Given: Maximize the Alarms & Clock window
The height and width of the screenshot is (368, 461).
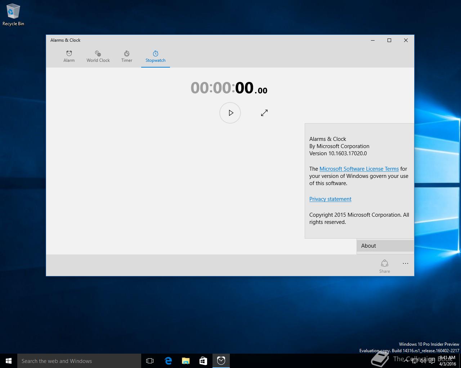Looking at the screenshot, I should coord(389,40).
